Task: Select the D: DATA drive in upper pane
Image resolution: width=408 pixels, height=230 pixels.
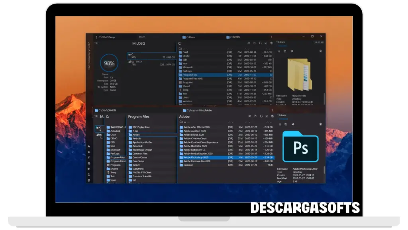Action: [x=137, y=62]
